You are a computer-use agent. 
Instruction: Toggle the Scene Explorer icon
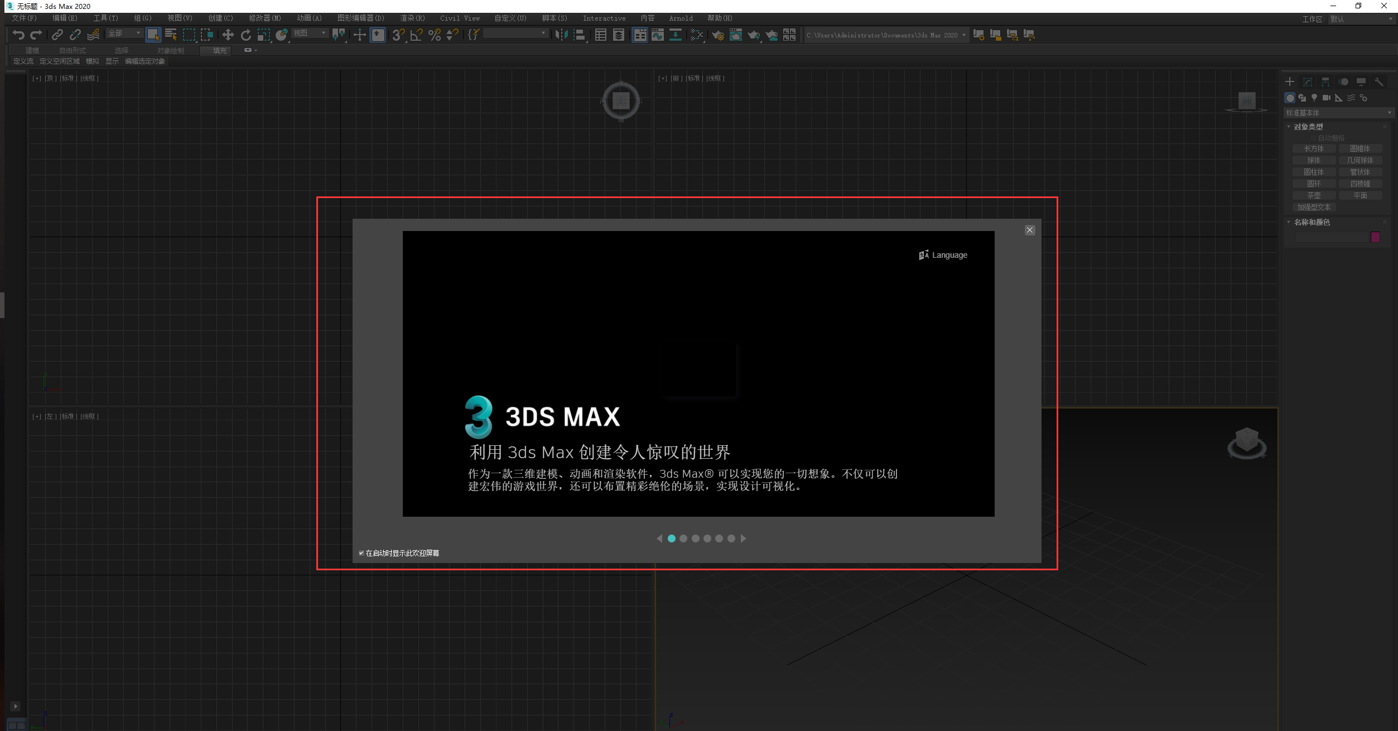pos(601,35)
